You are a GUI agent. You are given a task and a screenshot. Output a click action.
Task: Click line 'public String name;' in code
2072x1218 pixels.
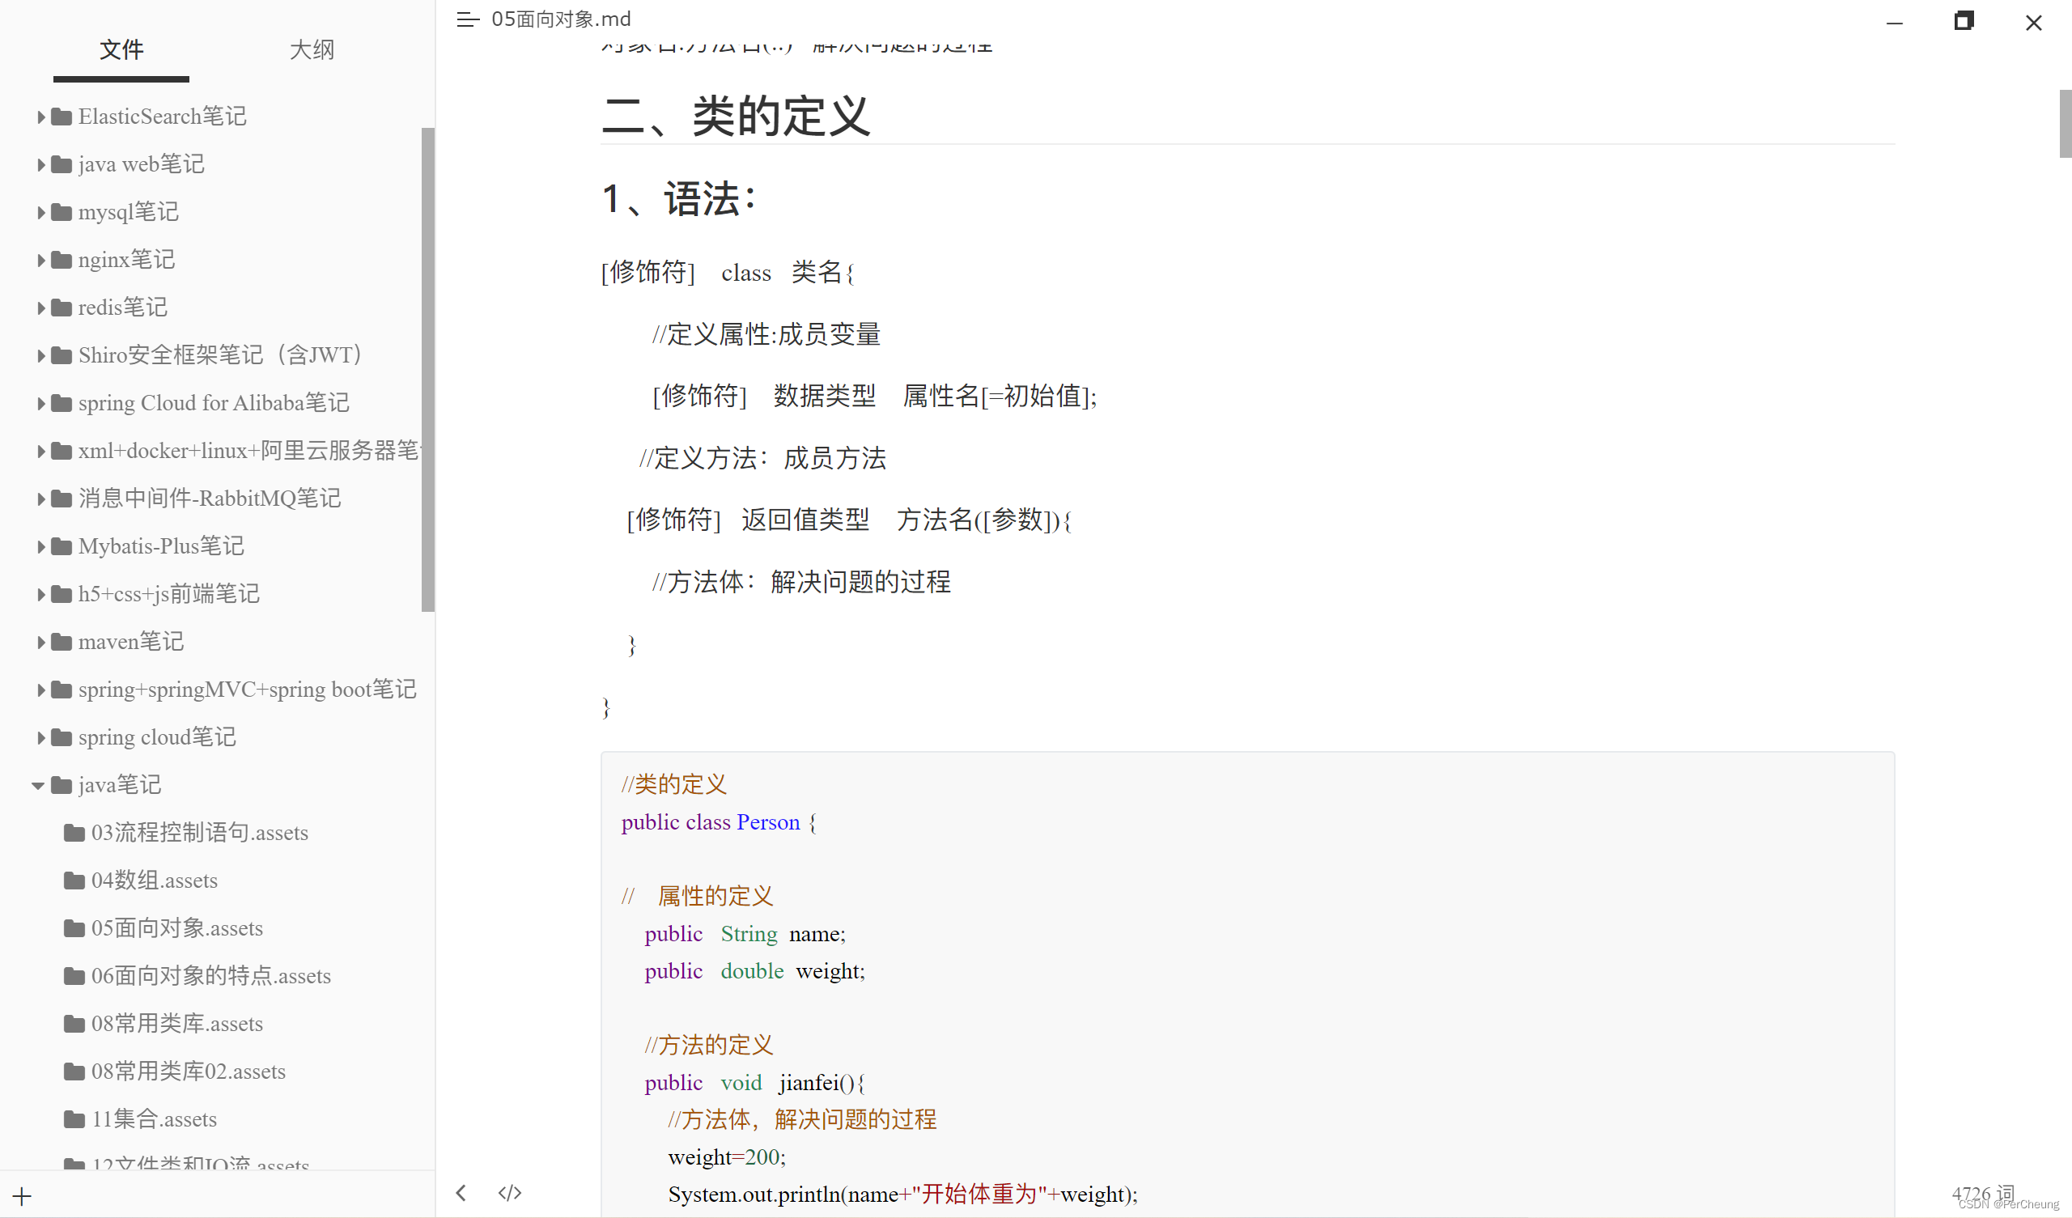point(745,934)
